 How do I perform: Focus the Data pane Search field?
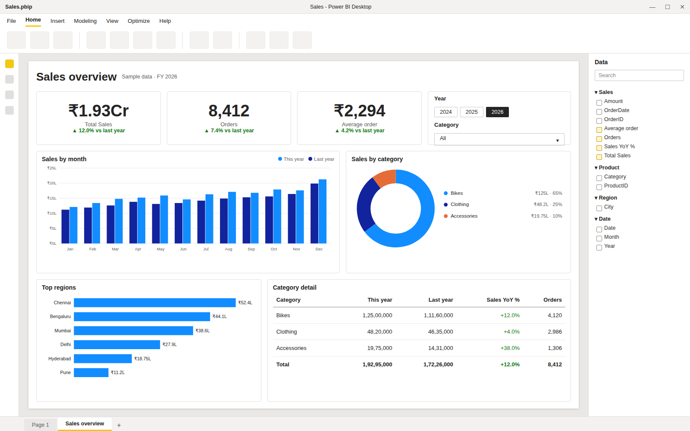click(x=639, y=75)
